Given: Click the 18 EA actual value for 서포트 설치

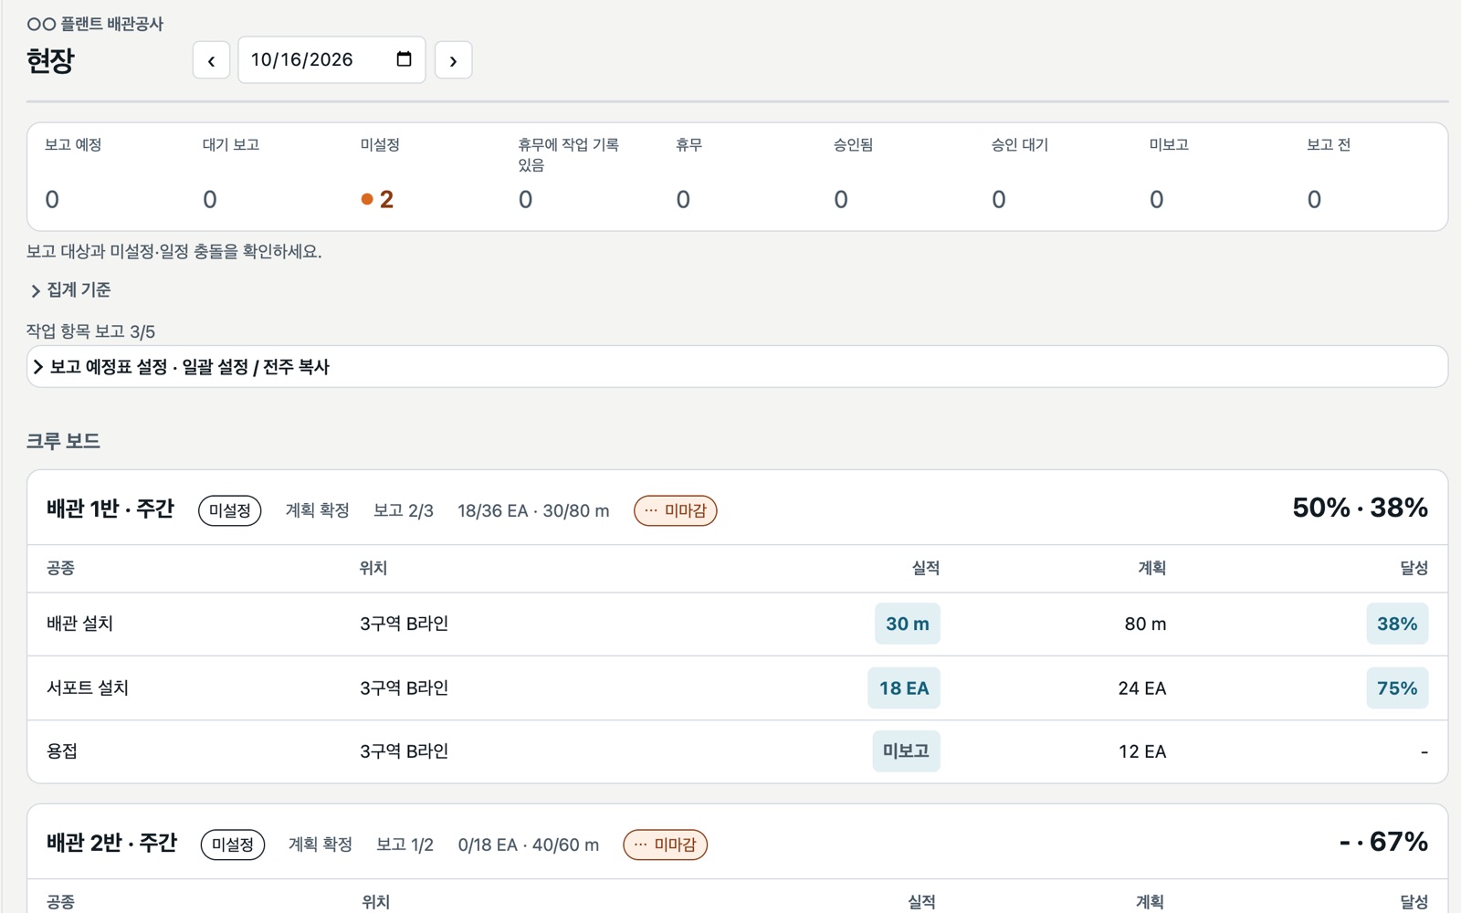Looking at the screenshot, I should (904, 688).
